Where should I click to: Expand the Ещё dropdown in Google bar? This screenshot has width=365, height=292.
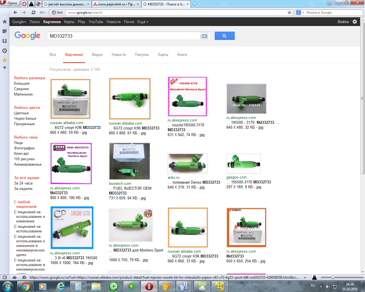(143, 22)
